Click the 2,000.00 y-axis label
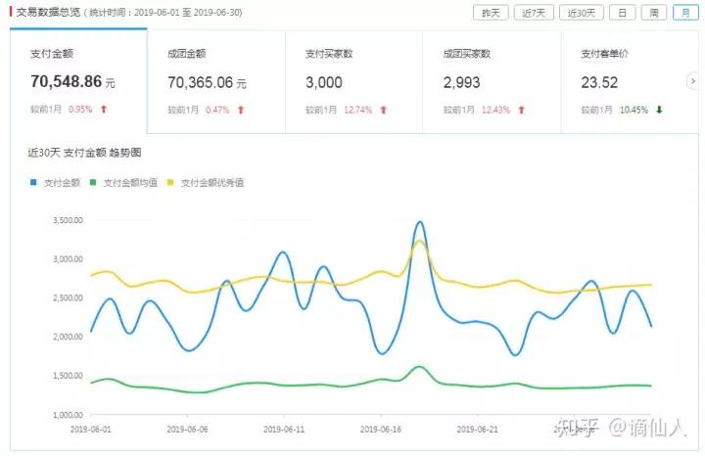The width and height of the screenshot is (705, 456). [68, 337]
